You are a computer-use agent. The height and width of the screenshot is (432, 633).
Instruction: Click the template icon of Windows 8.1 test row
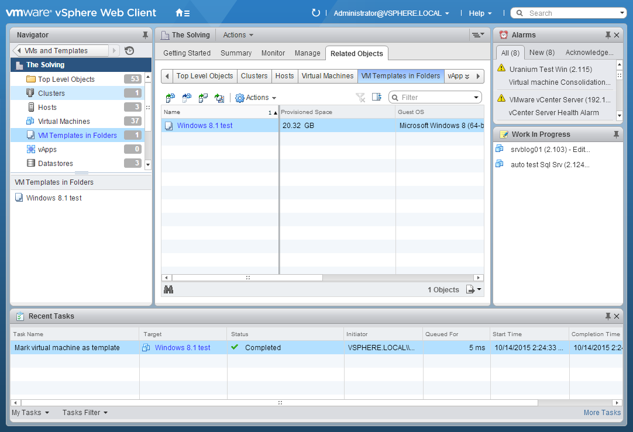point(168,126)
